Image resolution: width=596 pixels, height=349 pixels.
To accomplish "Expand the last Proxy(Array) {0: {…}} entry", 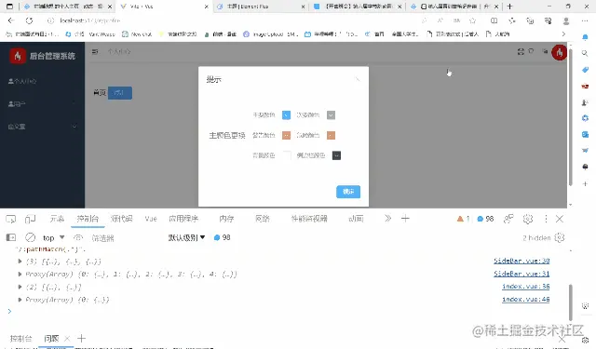I will (20, 300).
